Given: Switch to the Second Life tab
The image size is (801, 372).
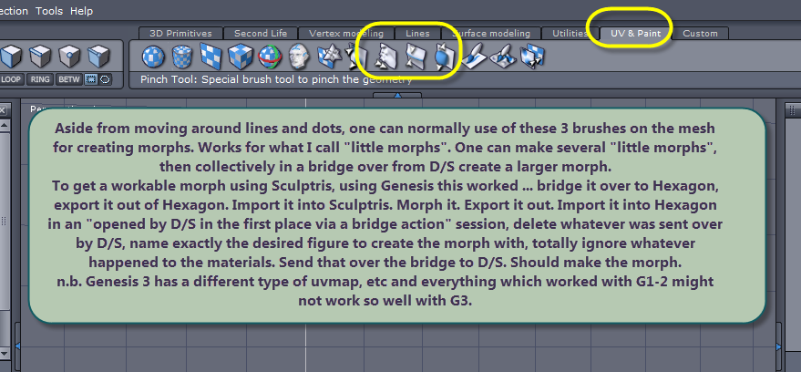Looking at the screenshot, I should pyautogui.click(x=261, y=33).
